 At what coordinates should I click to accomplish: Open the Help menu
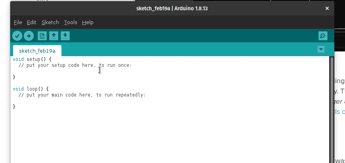pyautogui.click(x=88, y=23)
